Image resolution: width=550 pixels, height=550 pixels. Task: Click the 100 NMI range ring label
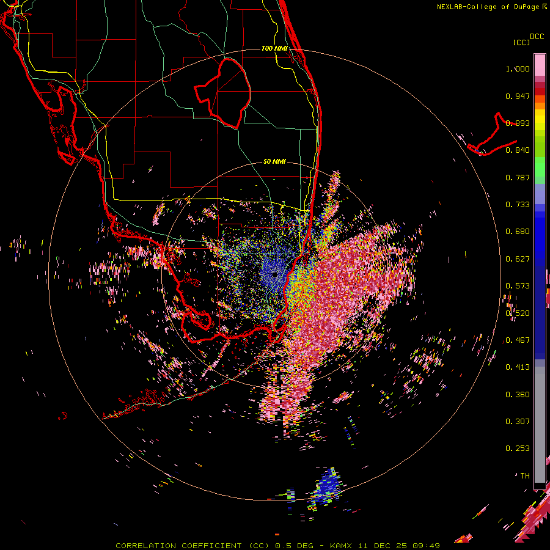coord(274,48)
